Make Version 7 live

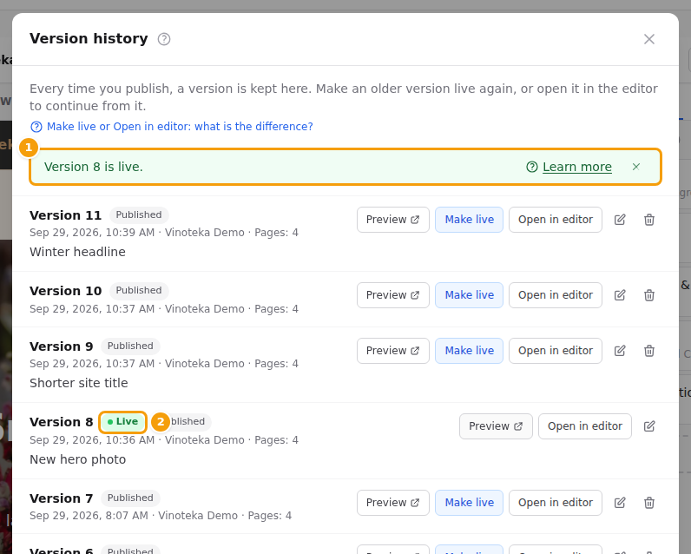(469, 503)
